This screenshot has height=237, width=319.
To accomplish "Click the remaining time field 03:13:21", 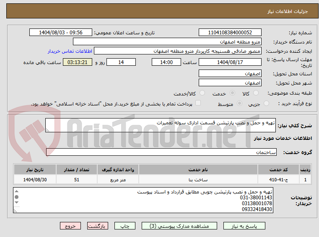I will (x=77, y=62).
